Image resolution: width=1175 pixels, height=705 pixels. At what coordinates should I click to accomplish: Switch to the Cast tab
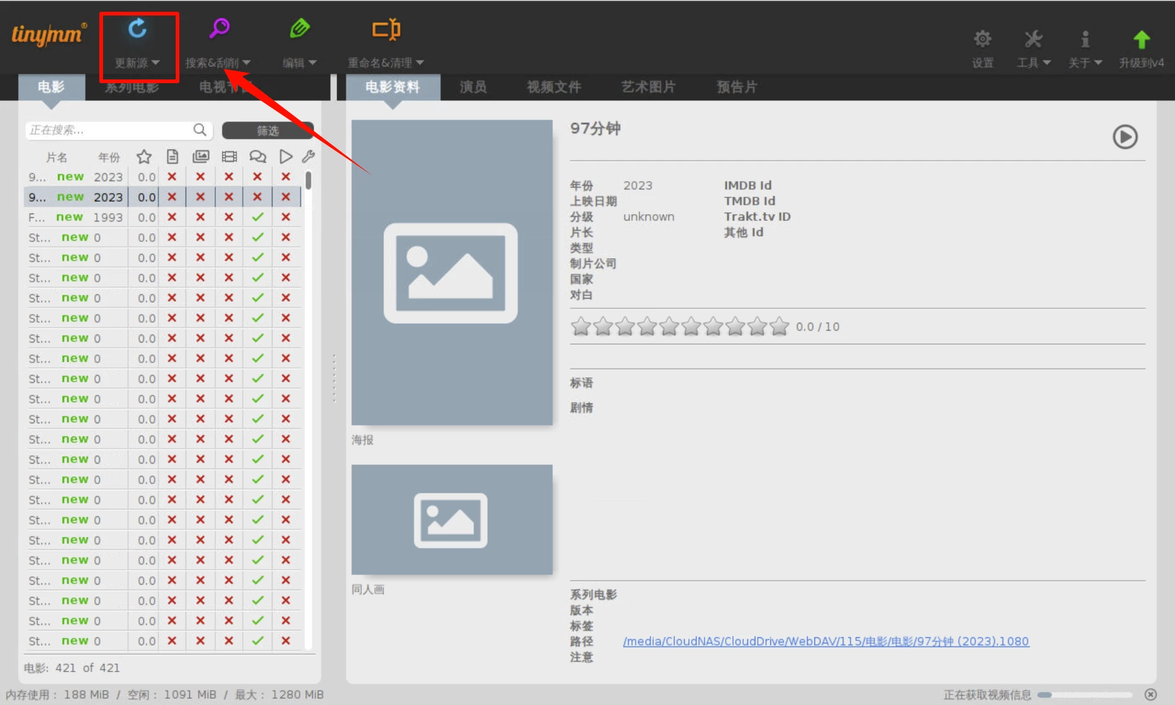(x=473, y=88)
